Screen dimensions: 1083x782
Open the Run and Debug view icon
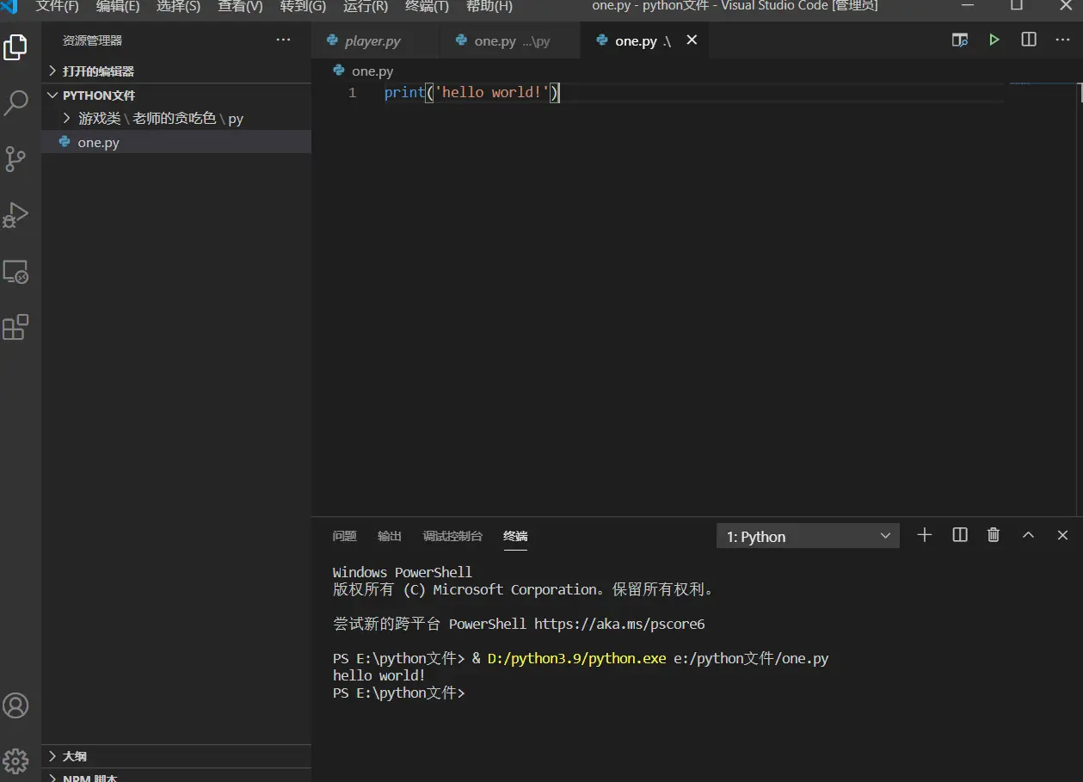click(15, 214)
